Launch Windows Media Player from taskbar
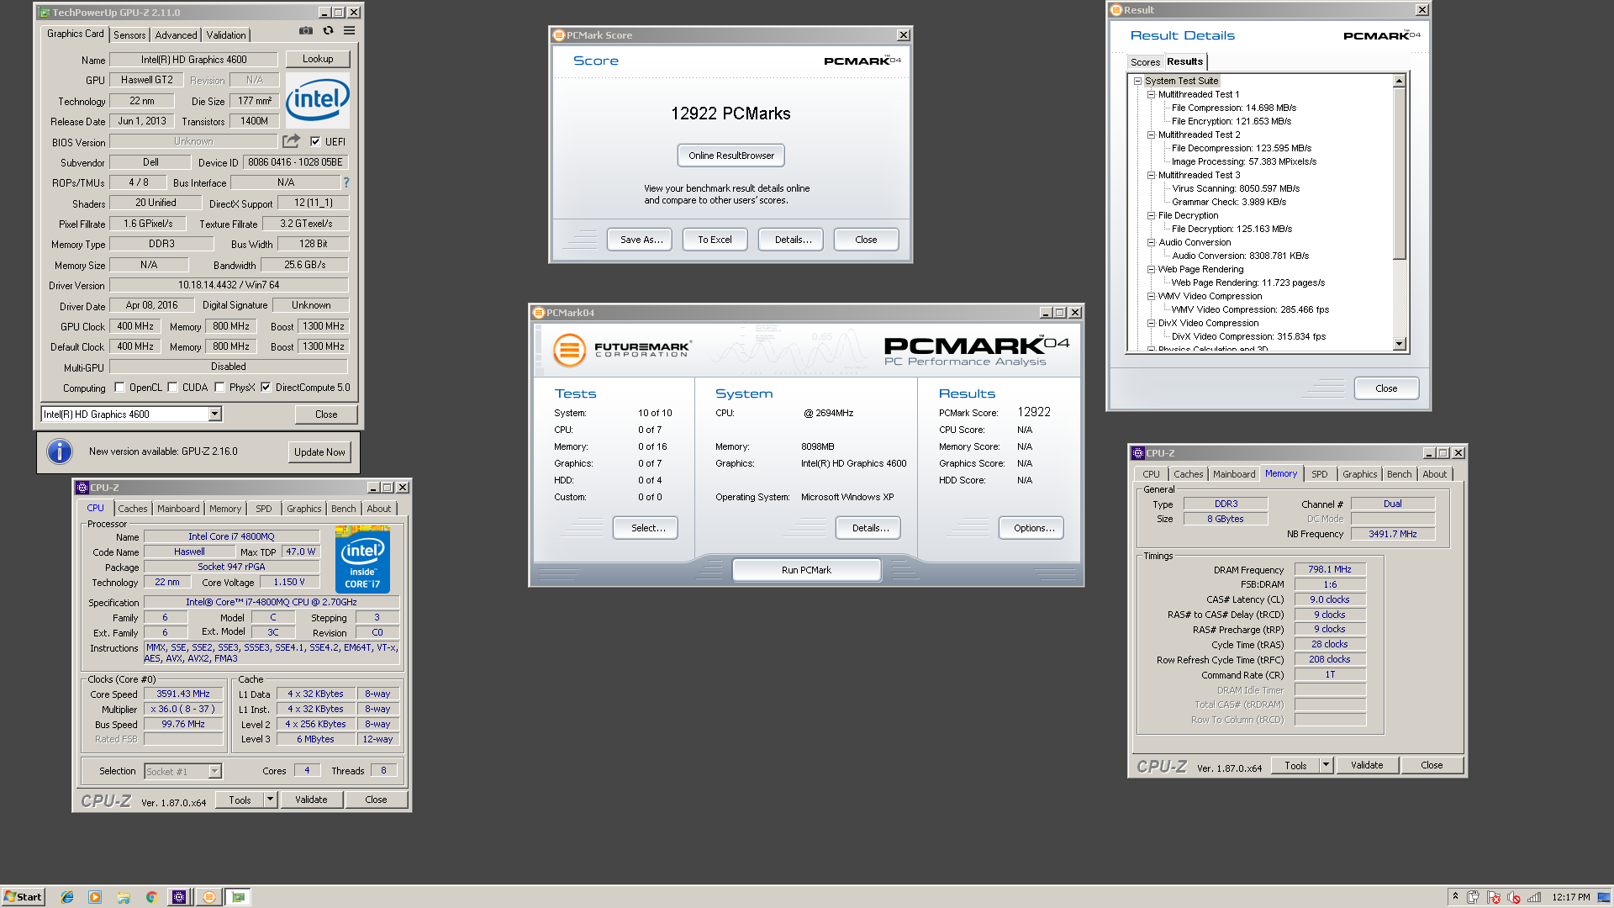The image size is (1614, 908). [x=95, y=897]
